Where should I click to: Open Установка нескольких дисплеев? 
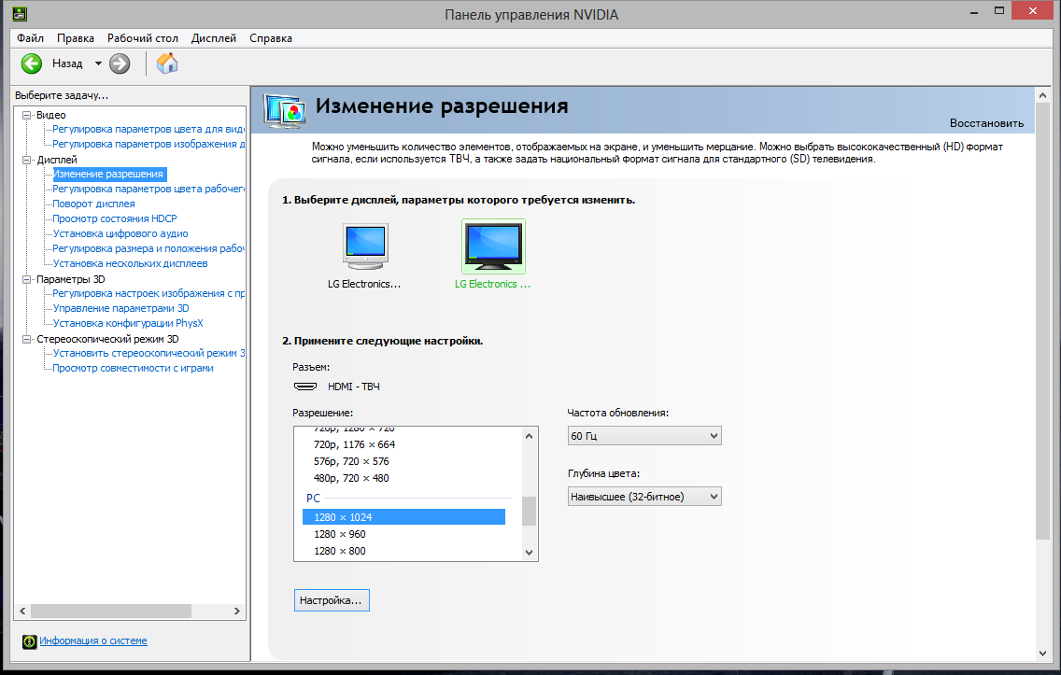[x=130, y=263]
